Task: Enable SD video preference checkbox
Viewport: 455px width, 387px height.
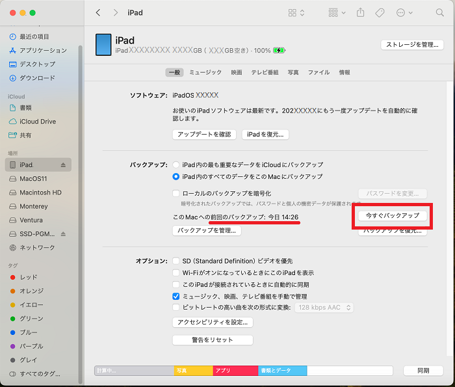Action: pyautogui.click(x=176, y=261)
